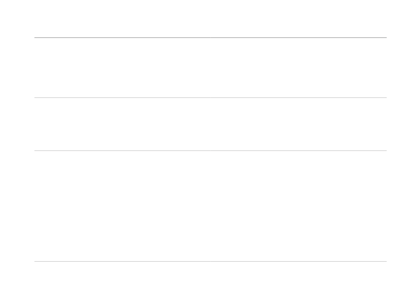Click the left end of top border line

pos(35,38)
